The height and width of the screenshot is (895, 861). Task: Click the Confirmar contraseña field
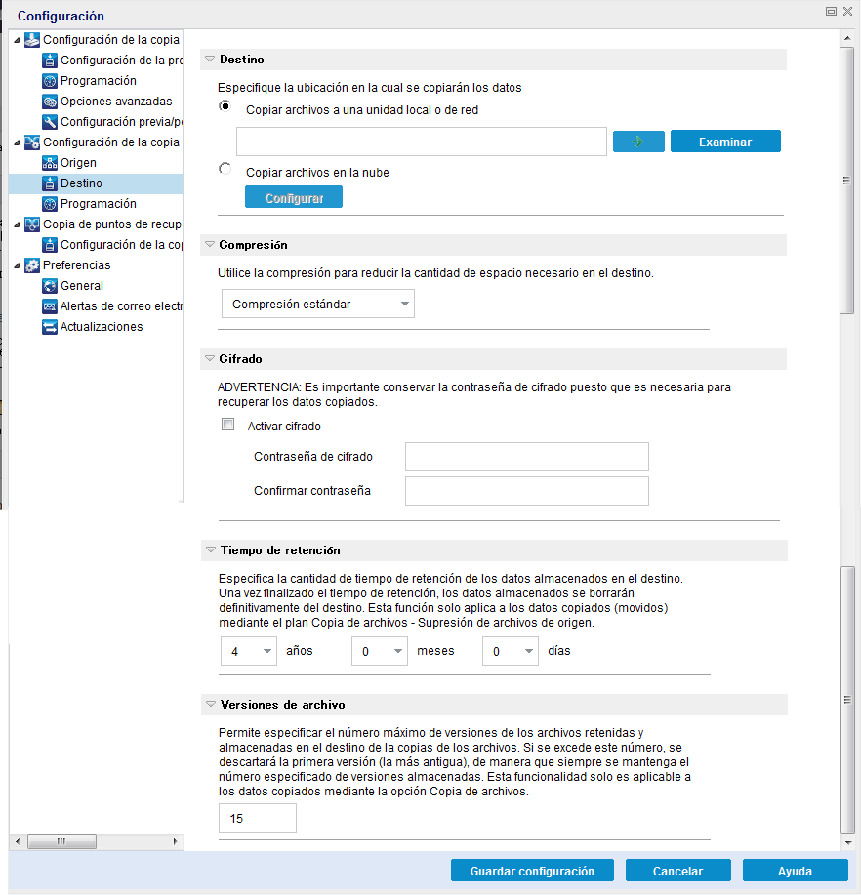point(527,491)
